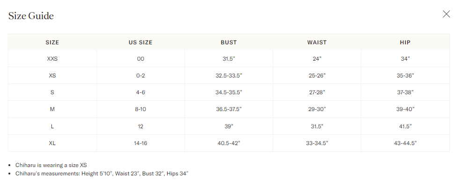This screenshot has width=454, height=195.
Task: Select the 43-44.5" hip cell
Action: (405, 143)
